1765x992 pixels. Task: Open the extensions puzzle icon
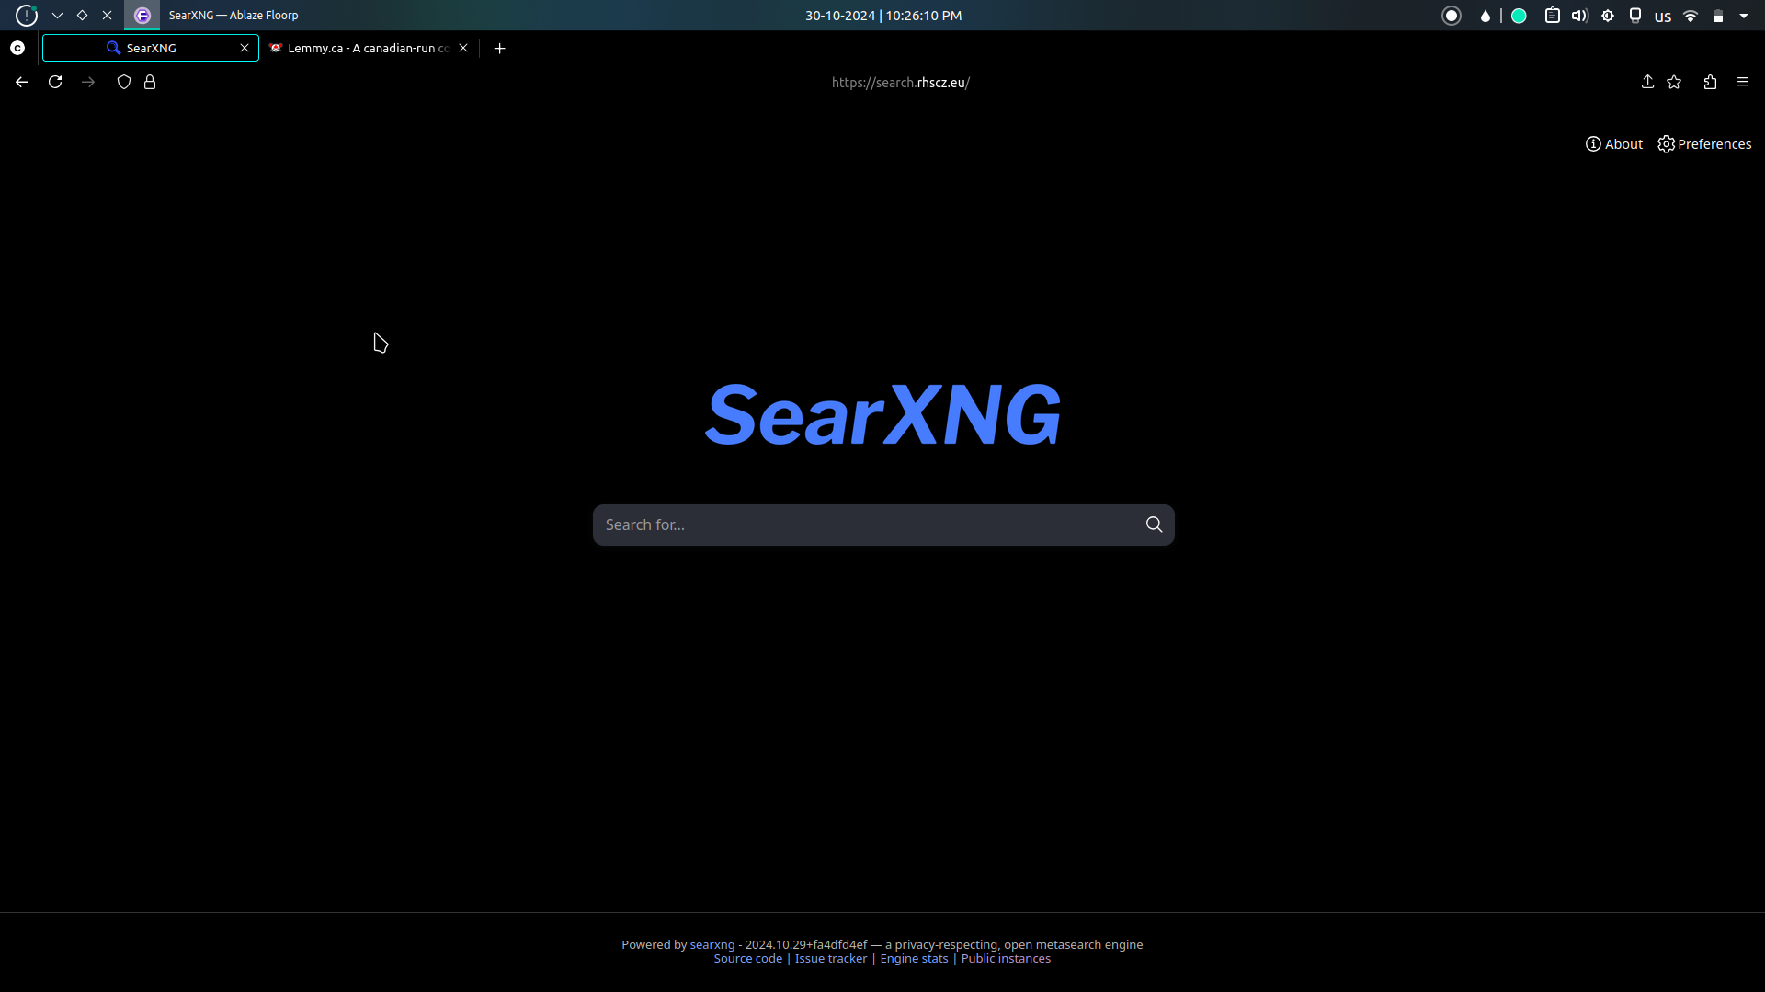(1710, 83)
